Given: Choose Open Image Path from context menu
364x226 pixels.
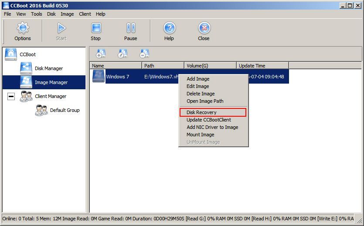Looking at the screenshot, I should point(213,101).
